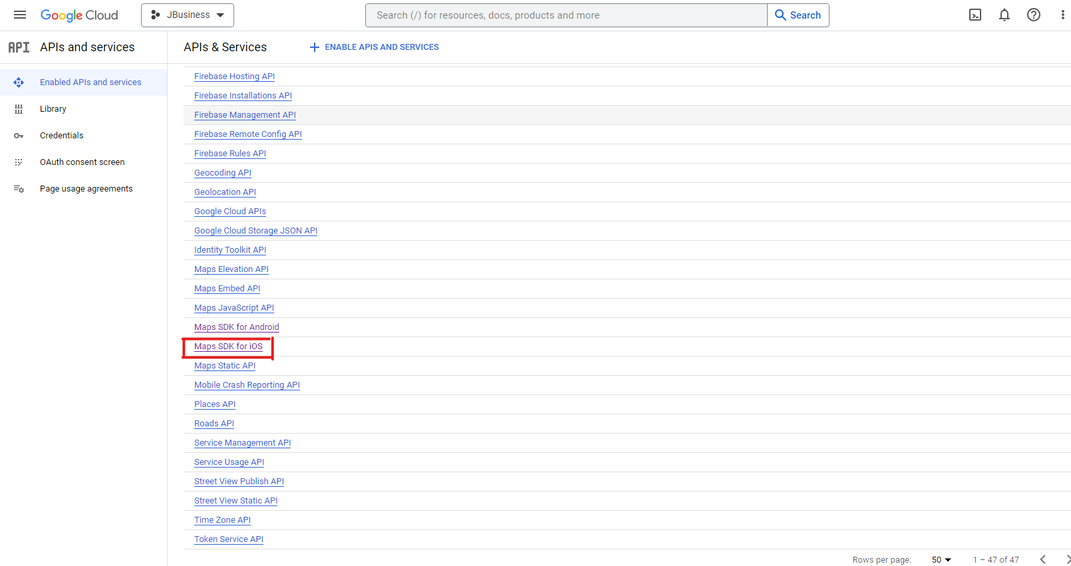Open the help question mark icon
1071x566 pixels.
coord(1034,15)
